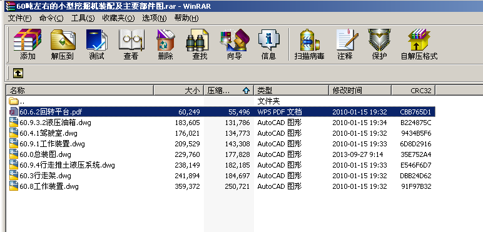This screenshot has width=483, height=232.
Task: Click the 文件夹 type cell
Action: 268,101
